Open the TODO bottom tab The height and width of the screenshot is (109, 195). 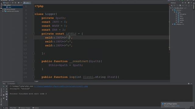(x=13, y=108)
